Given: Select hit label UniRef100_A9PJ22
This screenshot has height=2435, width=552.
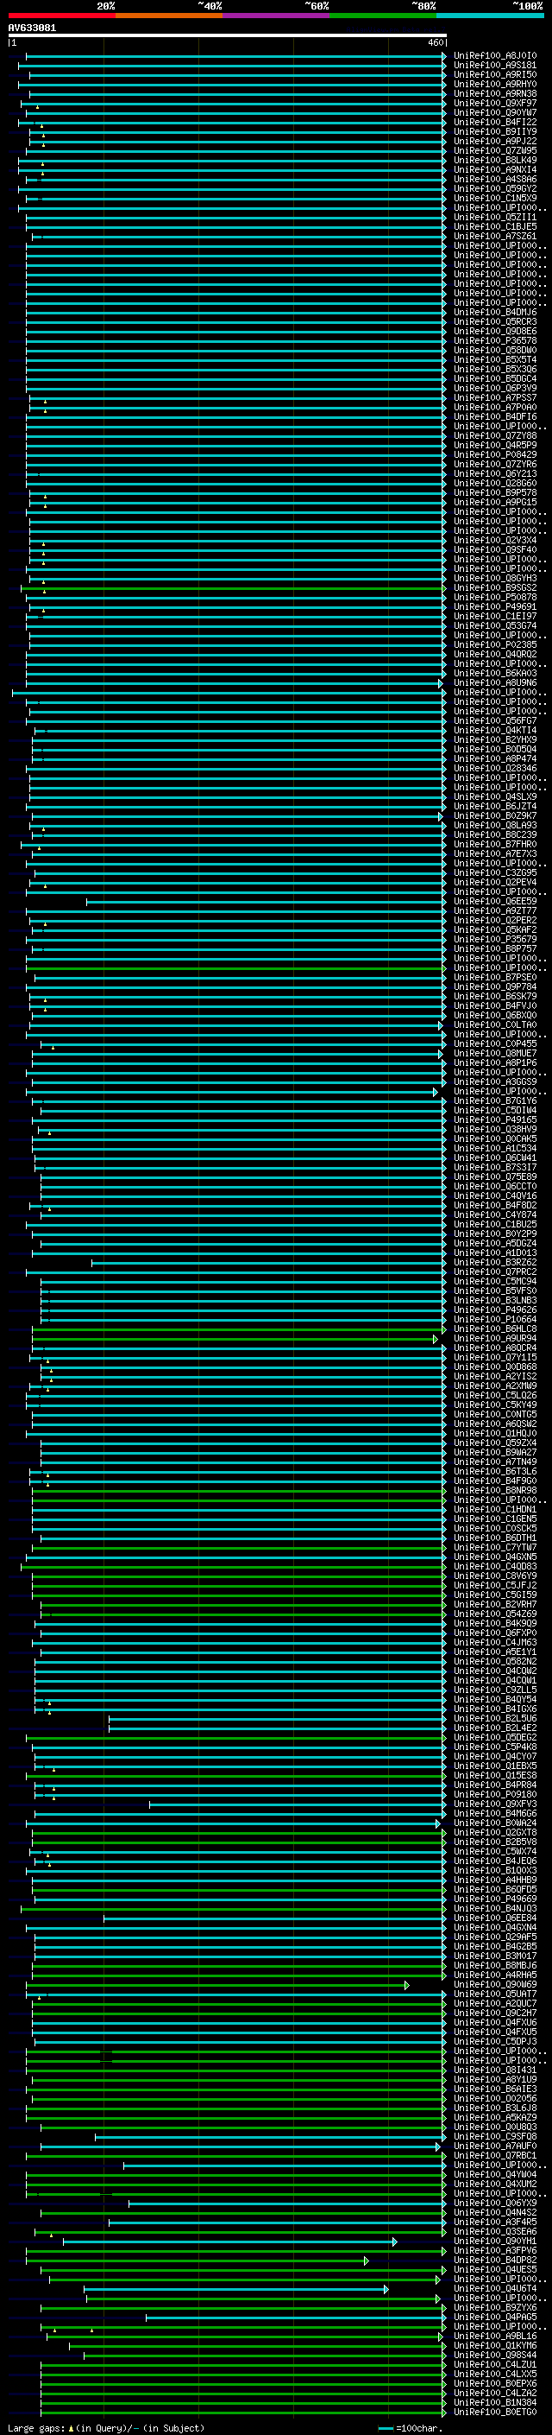Looking at the screenshot, I should click(495, 141).
